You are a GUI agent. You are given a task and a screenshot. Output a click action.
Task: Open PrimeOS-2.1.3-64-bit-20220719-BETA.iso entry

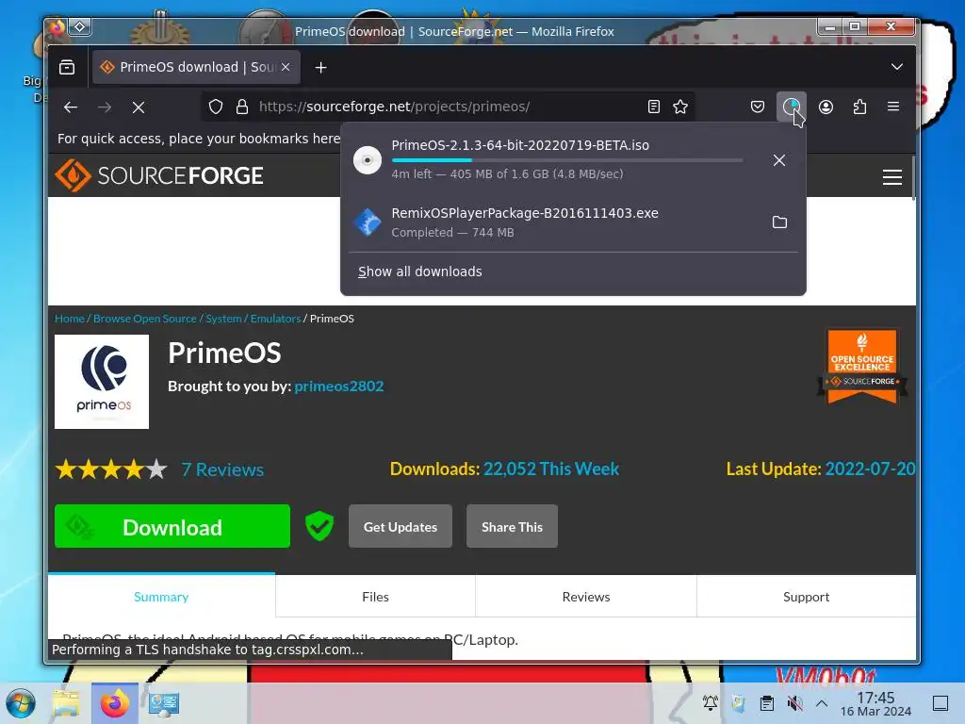(573, 160)
